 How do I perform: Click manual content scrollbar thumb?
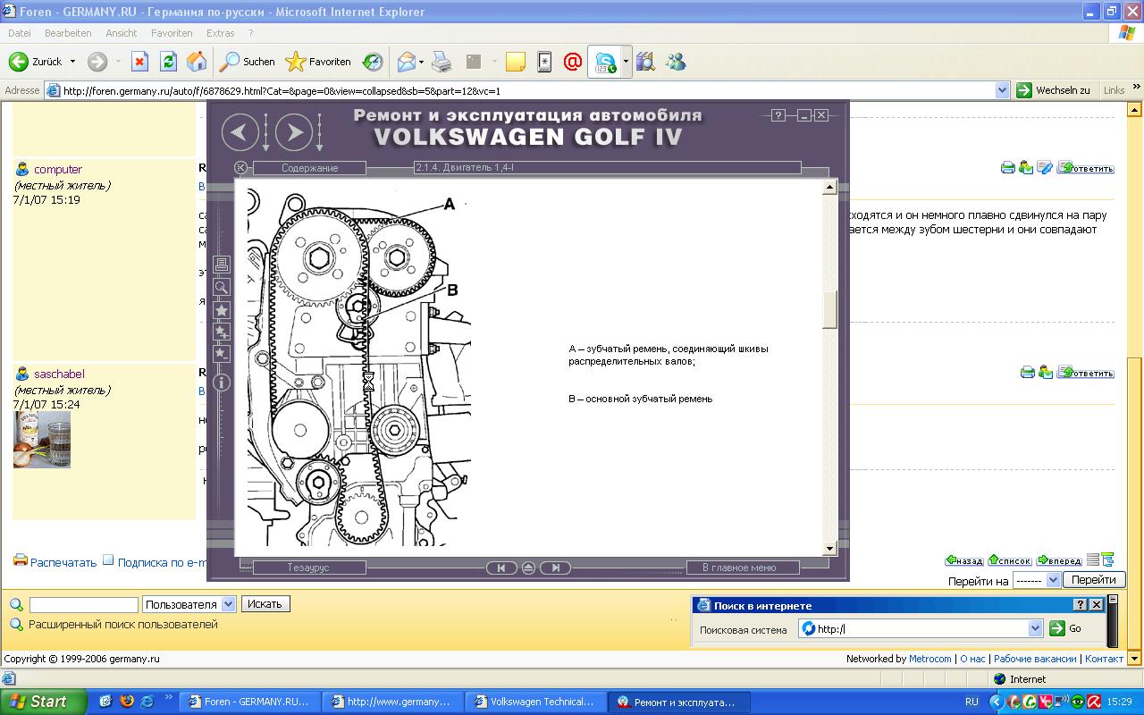829,310
